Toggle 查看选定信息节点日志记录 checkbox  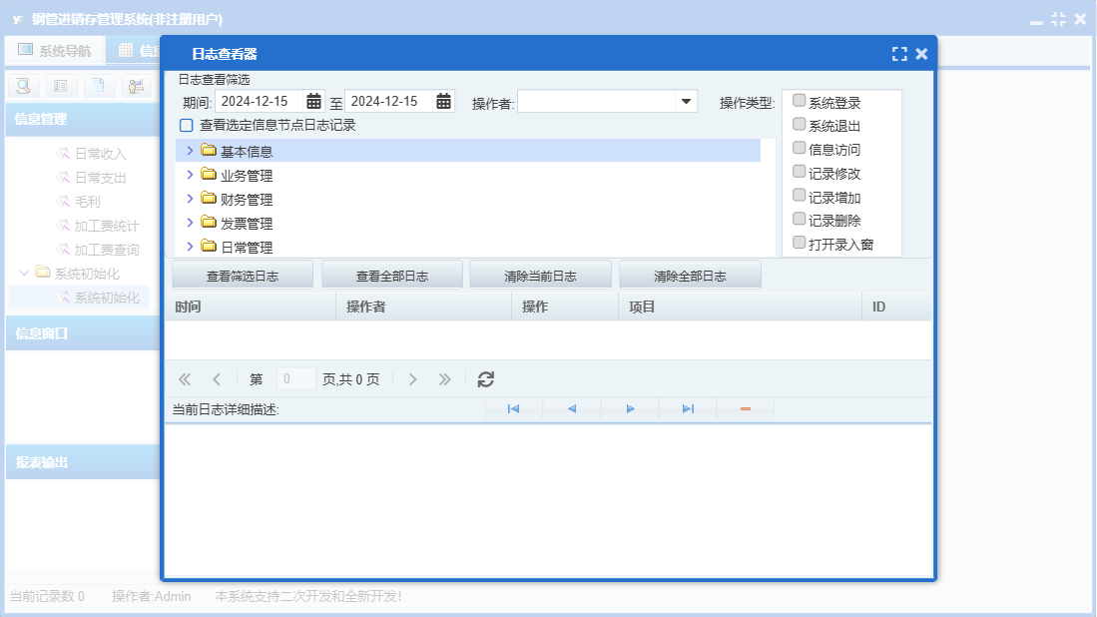point(186,125)
